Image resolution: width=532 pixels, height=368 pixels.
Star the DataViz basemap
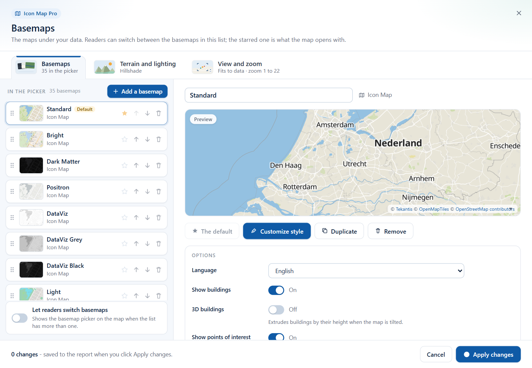point(125,218)
